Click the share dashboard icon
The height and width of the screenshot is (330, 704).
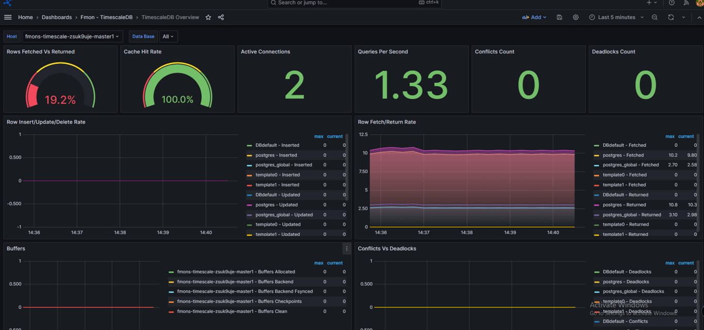[x=221, y=18]
